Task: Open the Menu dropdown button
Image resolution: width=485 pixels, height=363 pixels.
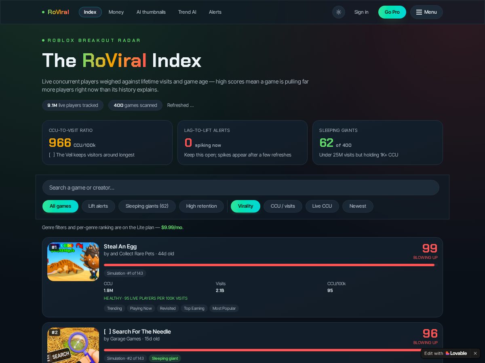Action: click(x=426, y=12)
